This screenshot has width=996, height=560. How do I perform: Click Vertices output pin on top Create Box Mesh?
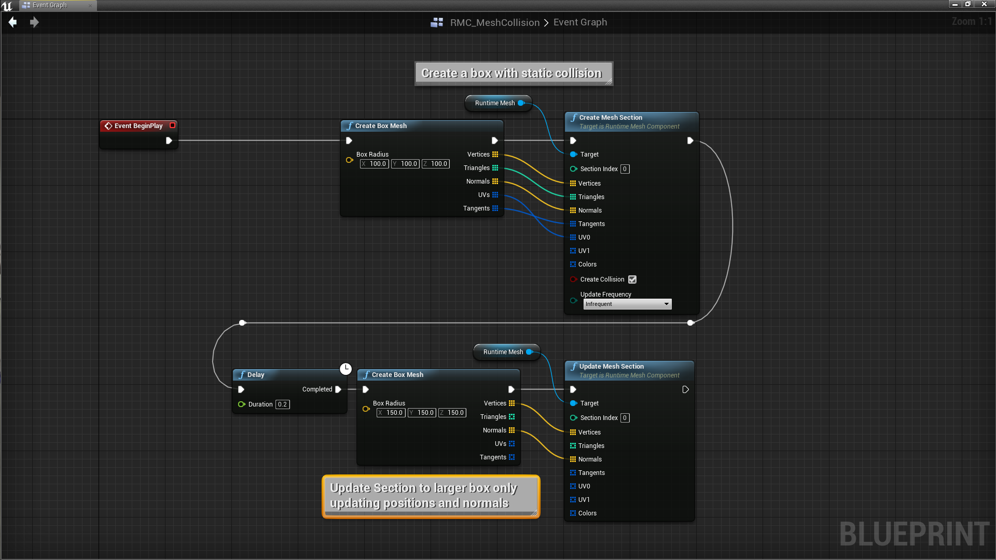495,155
